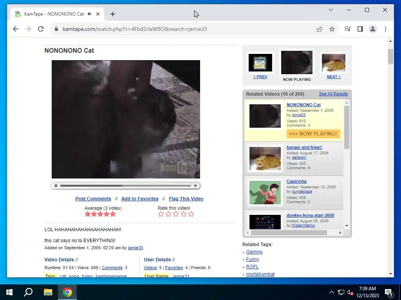
Task: Open the Gaming related tag
Action: point(254,252)
